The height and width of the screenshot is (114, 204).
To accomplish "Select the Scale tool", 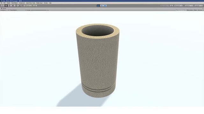I will 13,6.
